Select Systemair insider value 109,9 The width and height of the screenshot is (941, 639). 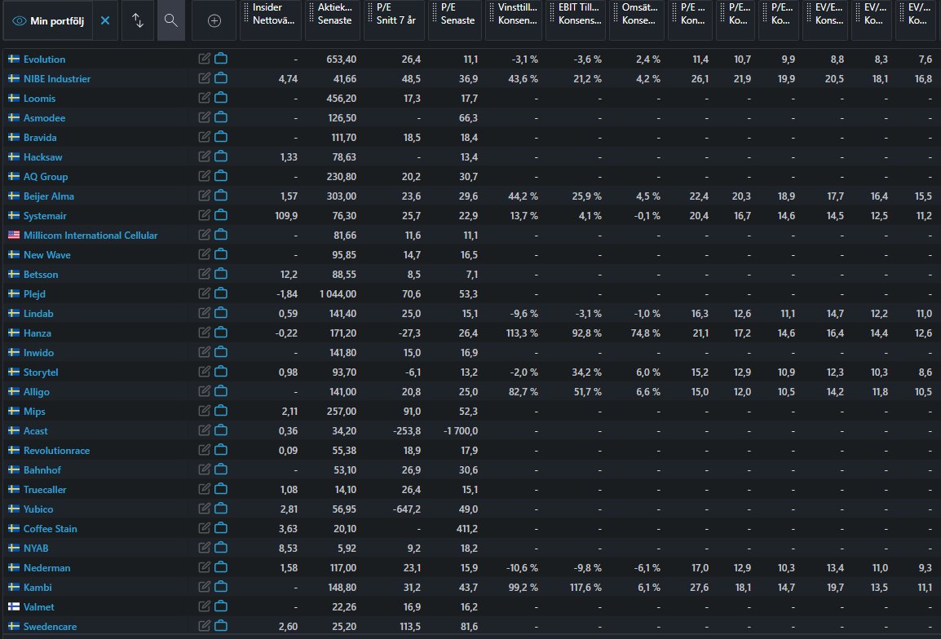[286, 216]
